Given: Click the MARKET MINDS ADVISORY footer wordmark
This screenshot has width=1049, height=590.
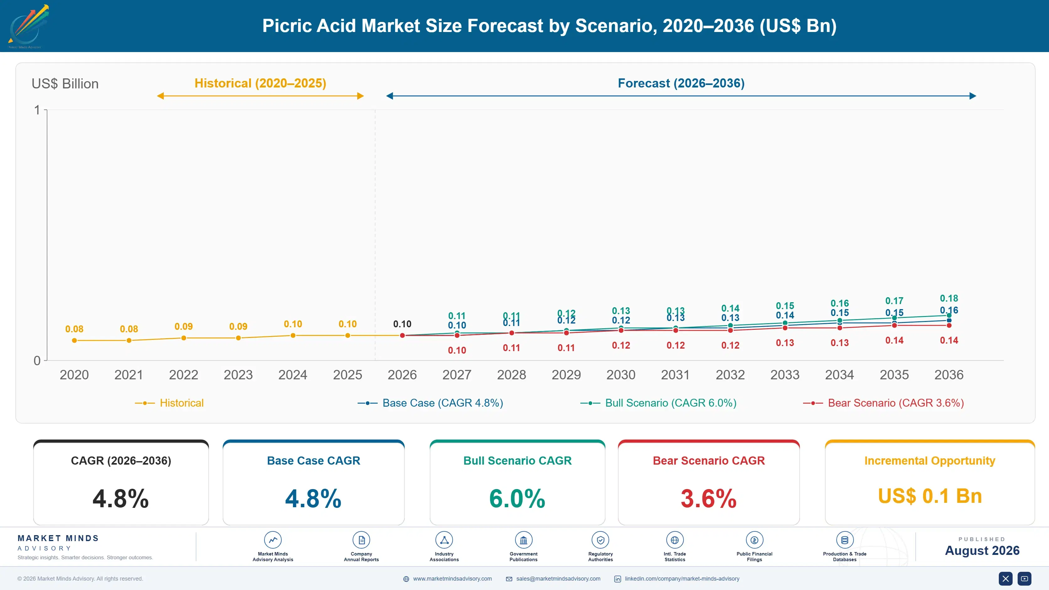Looking at the screenshot, I should click(58, 543).
